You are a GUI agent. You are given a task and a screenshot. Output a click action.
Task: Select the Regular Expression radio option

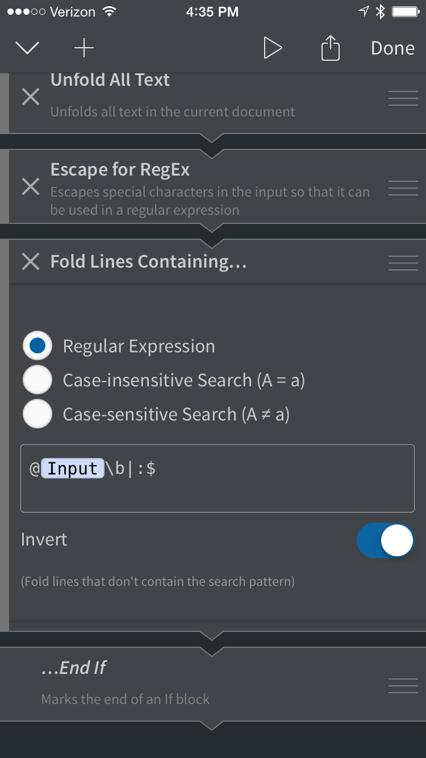[37, 346]
